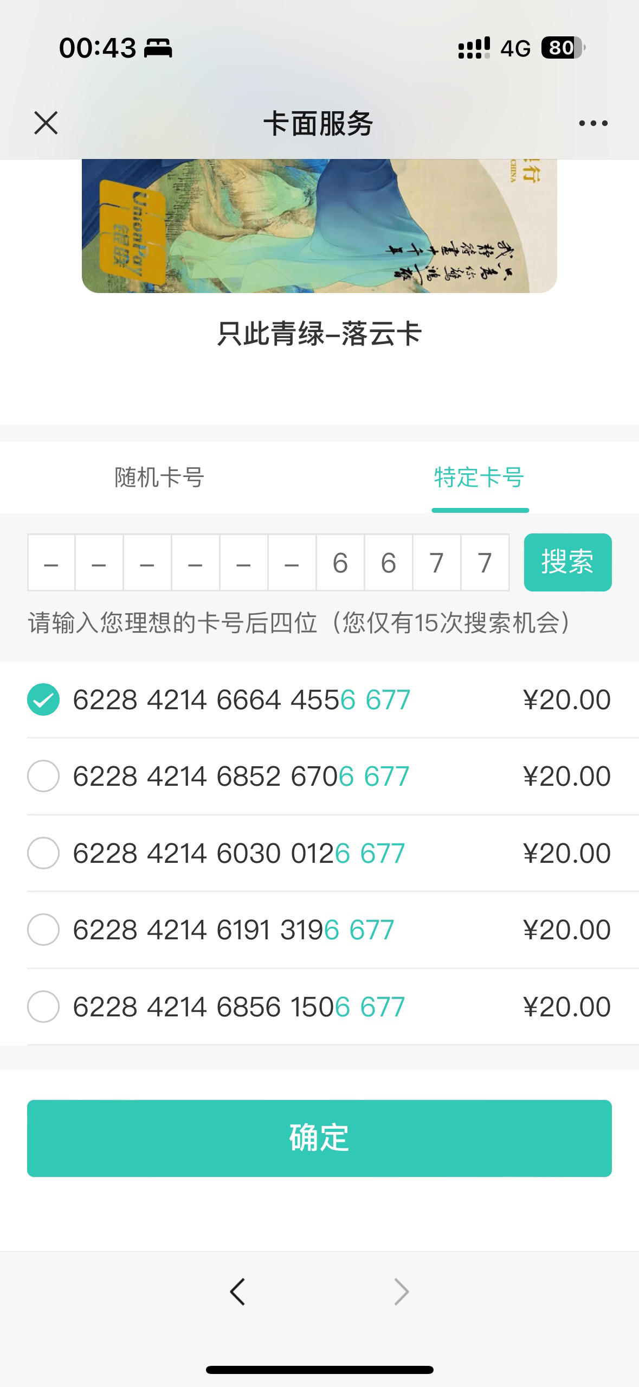Tap the sleep focus bed icon

pyautogui.click(x=158, y=48)
